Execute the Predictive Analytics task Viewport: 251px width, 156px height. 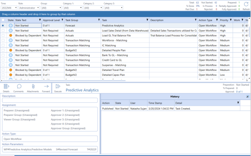pos(58,86)
